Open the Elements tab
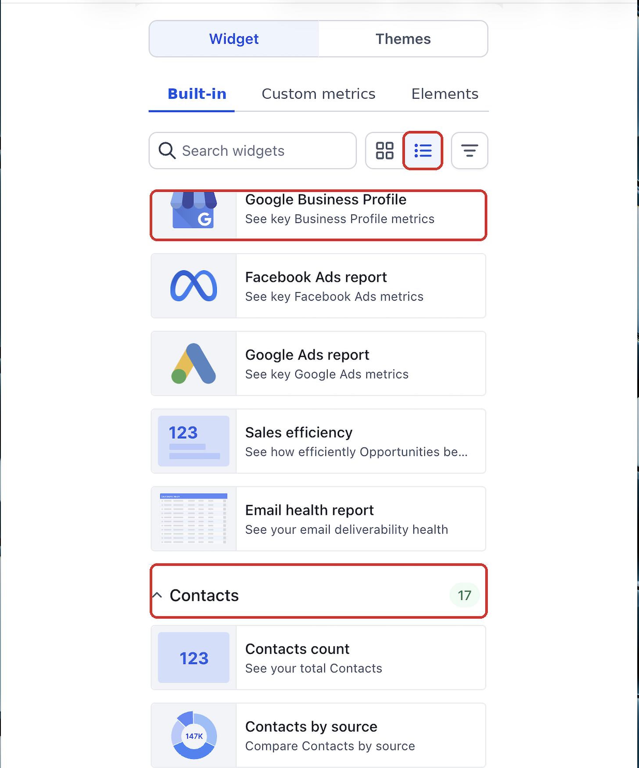The height and width of the screenshot is (768, 639). pos(445,94)
